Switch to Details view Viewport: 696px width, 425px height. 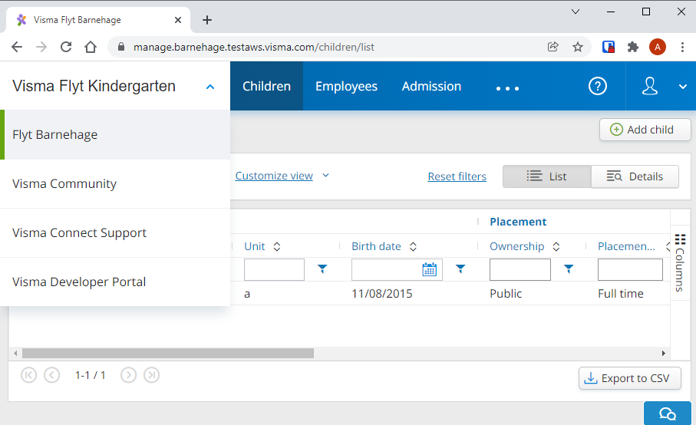635,176
